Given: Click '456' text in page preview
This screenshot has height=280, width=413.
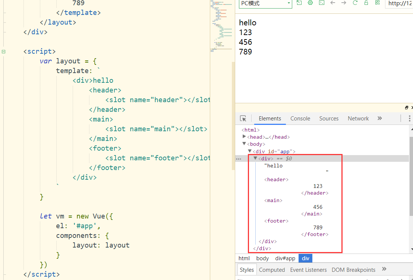Looking at the screenshot, I should [246, 42].
